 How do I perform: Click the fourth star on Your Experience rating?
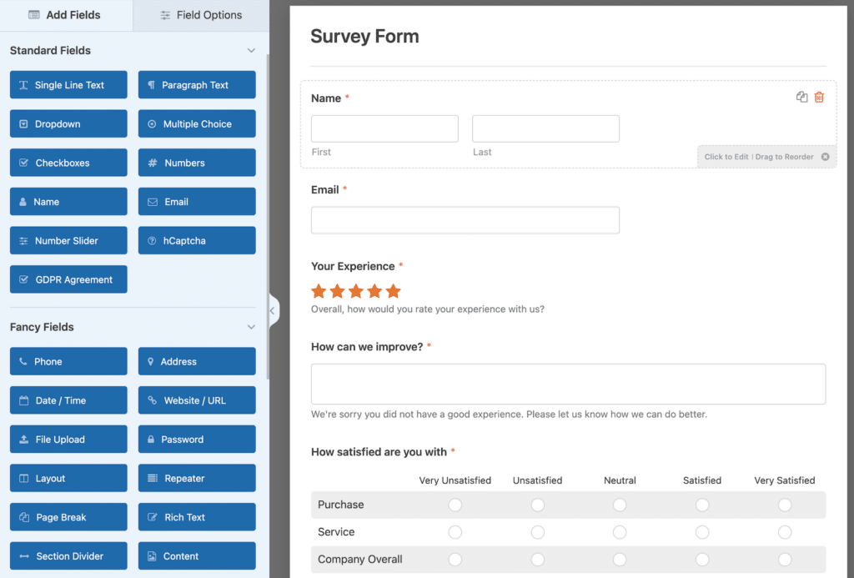[x=374, y=292]
